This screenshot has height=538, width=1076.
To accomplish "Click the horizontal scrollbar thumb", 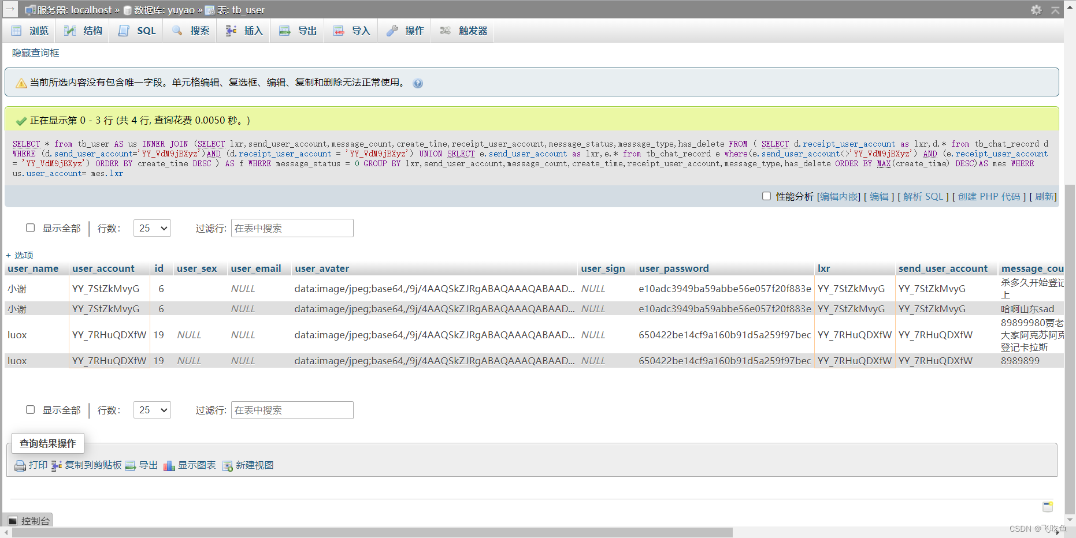I will tap(372, 533).
